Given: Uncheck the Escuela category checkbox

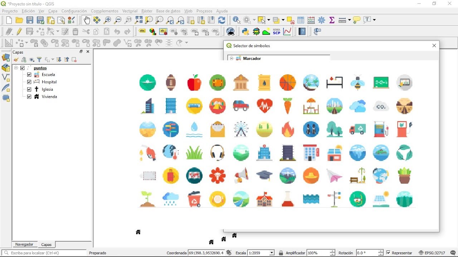Looking at the screenshot, I should (29, 75).
